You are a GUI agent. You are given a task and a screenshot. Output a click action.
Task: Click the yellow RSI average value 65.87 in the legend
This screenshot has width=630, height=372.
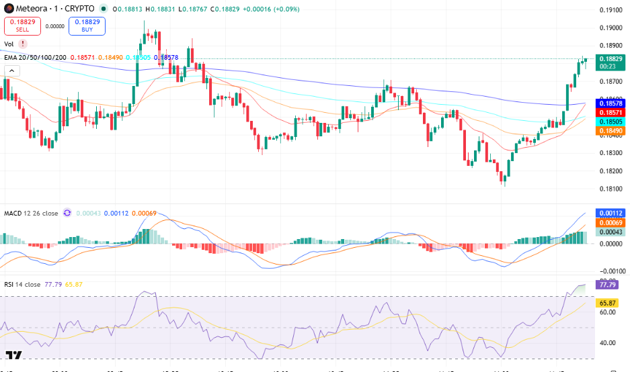click(73, 284)
